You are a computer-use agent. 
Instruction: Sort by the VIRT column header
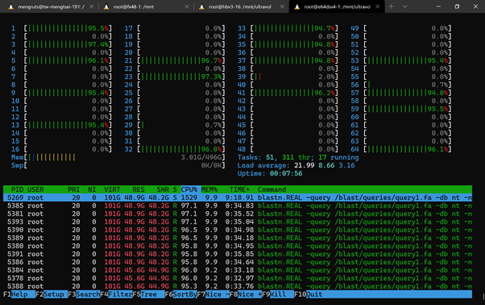coord(112,189)
